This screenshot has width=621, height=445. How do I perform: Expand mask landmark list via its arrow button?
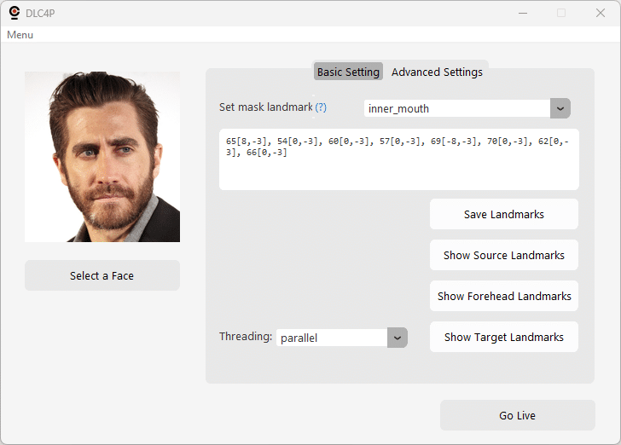(560, 108)
